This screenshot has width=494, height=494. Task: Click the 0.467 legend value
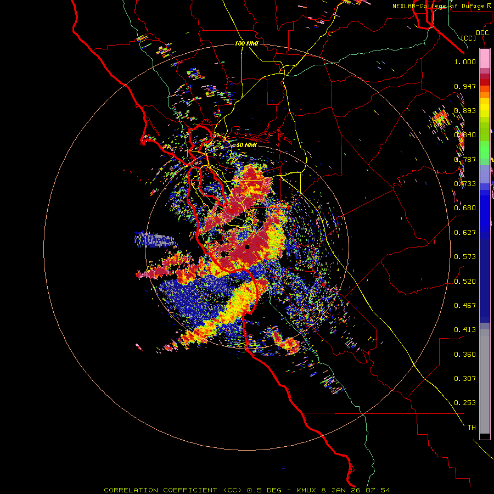465,306
